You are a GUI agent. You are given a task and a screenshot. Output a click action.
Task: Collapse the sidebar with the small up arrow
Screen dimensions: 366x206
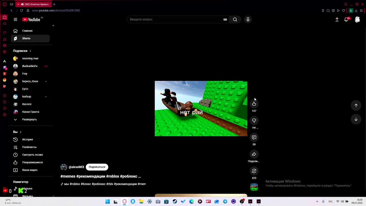(x=53, y=26)
